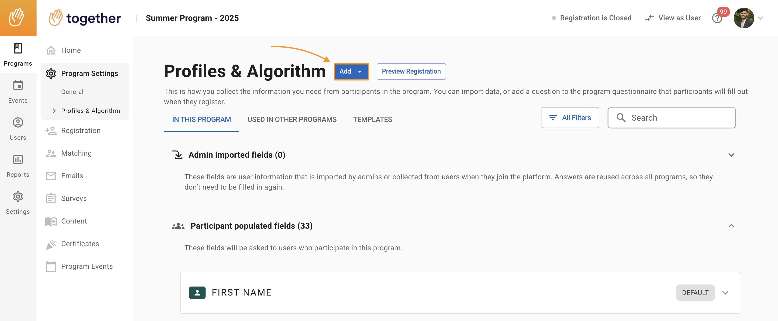Click the search magnifier icon
778x321 pixels.
pos(622,118)
